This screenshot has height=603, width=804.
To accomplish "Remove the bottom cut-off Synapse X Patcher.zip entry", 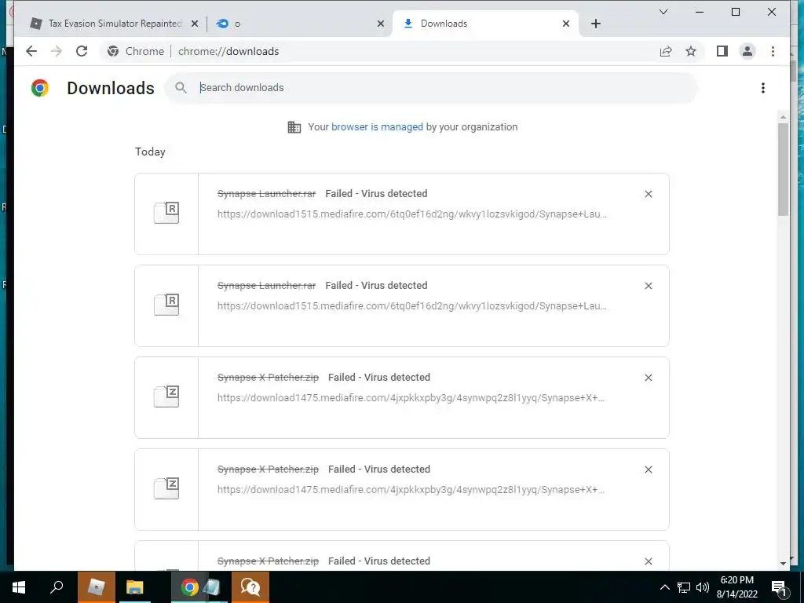I will pos(648,561).
